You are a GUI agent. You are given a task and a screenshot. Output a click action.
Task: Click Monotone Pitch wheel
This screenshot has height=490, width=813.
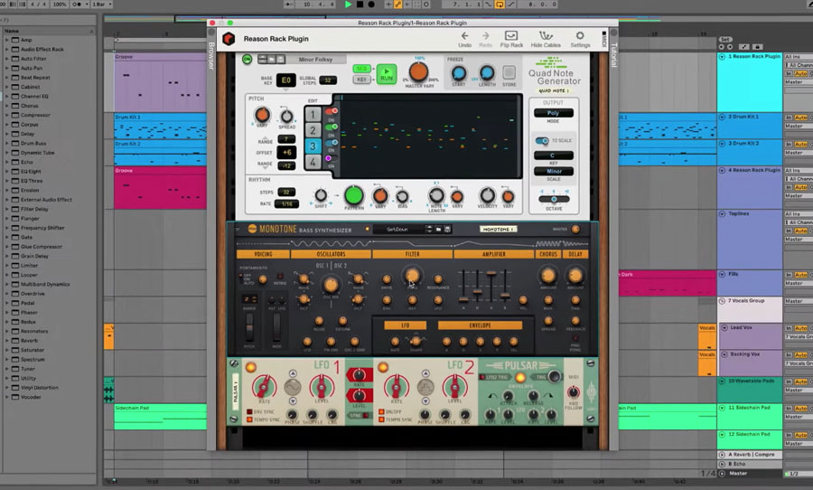coord(249,326)
